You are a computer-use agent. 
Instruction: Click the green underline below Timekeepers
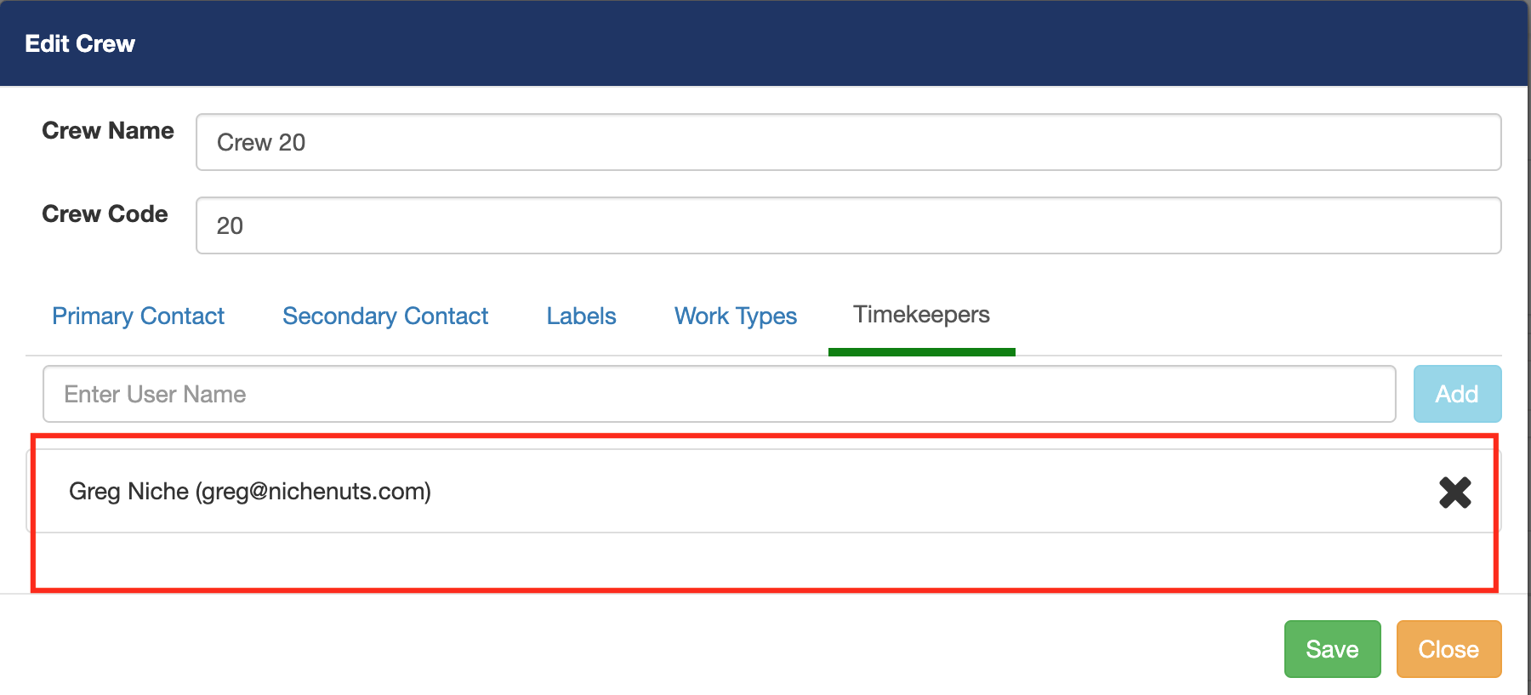pyautogui.click(x=921, y=351)
